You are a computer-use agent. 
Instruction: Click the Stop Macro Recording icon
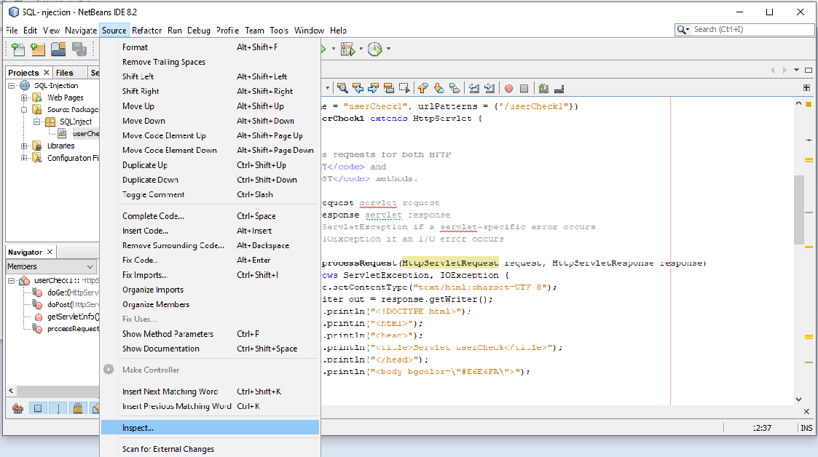click(524, 87)
